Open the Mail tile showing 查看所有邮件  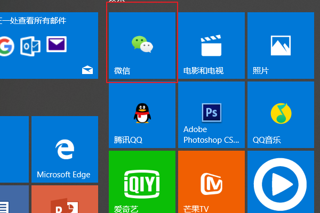pyautogui.click(x=49, y=45)
